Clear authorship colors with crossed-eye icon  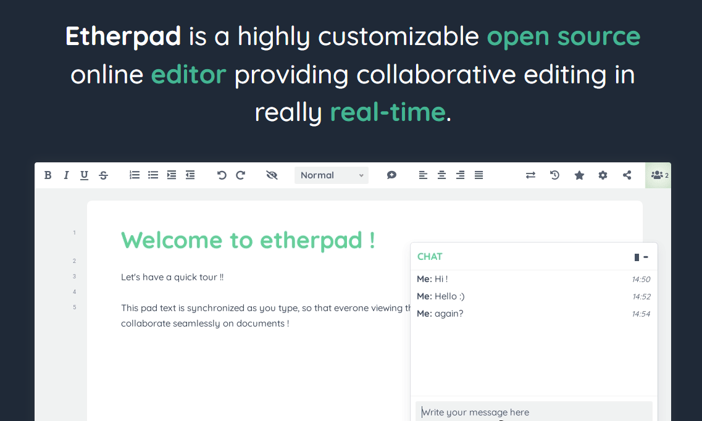tap(272, 175)
